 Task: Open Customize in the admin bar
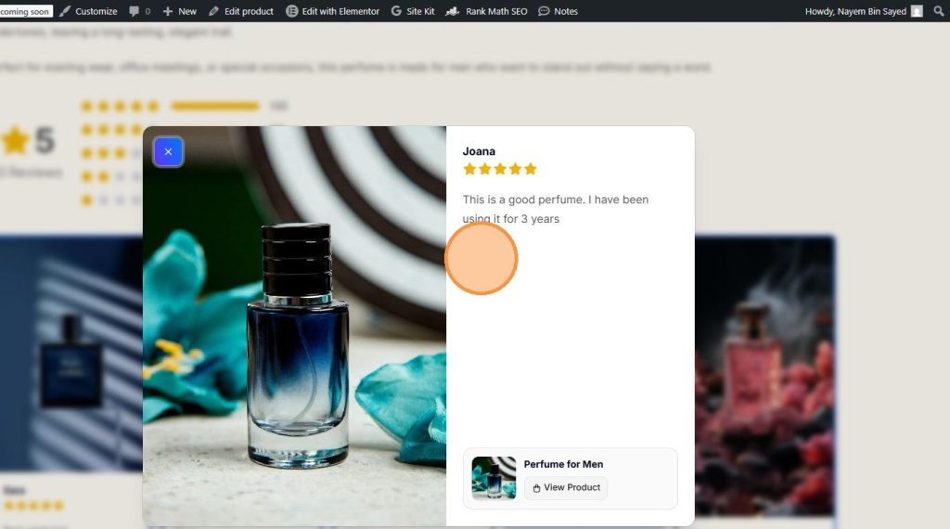88,11
